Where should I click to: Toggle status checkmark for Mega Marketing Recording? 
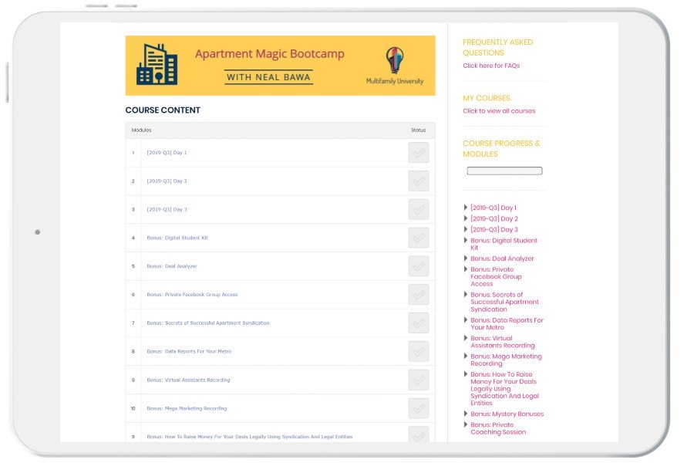[418, 408]
